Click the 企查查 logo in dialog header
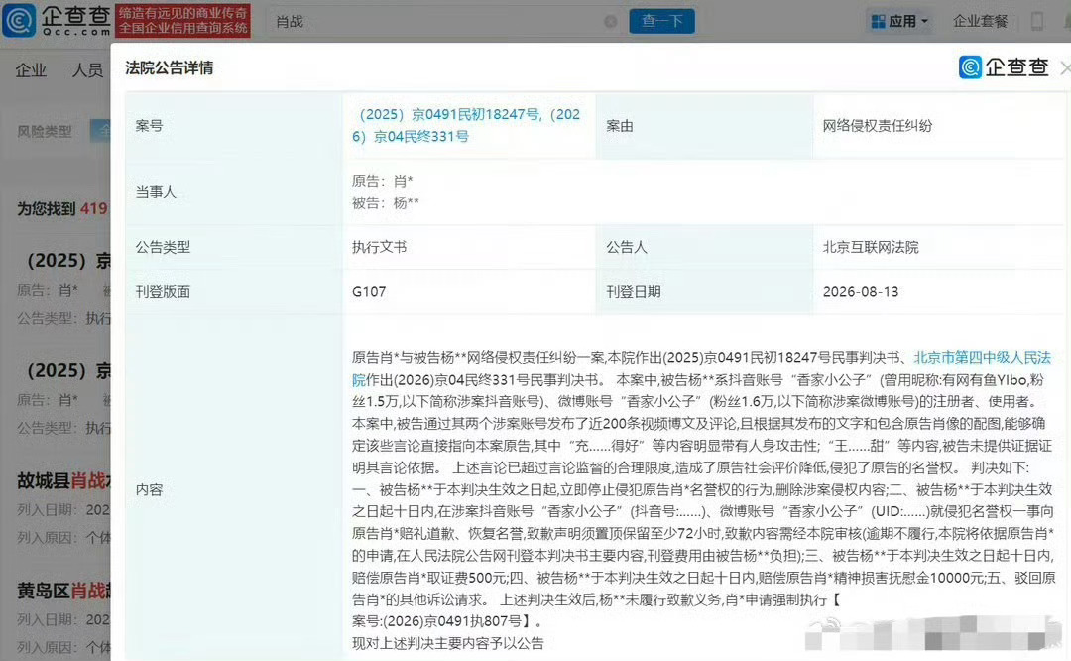This screenshot has width=1071, height=661. (x=1004, y=66)
